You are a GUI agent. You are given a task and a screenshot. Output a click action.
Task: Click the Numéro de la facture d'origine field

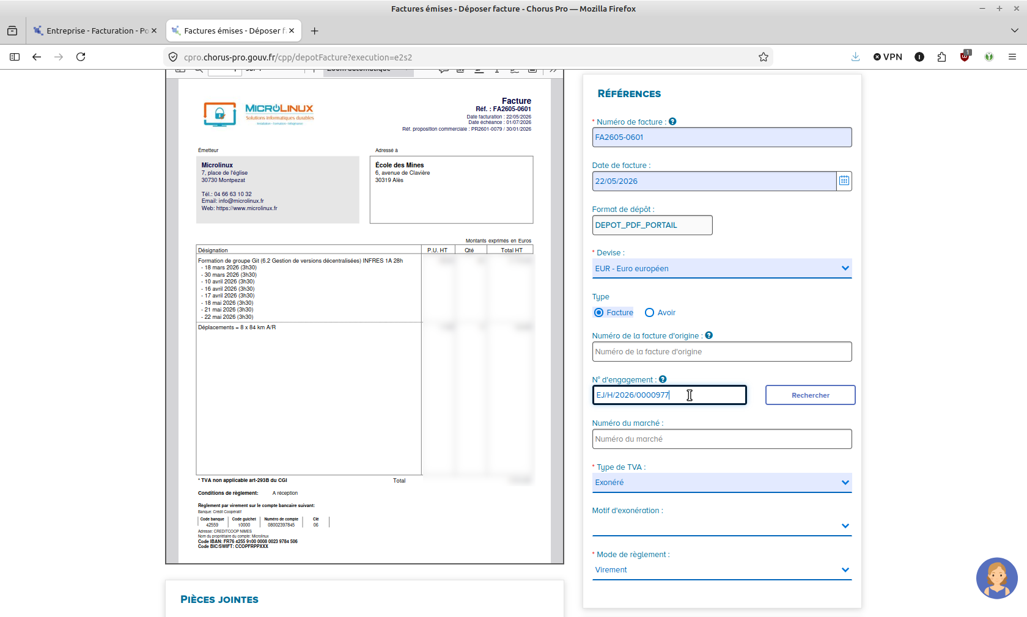(722, 352)
